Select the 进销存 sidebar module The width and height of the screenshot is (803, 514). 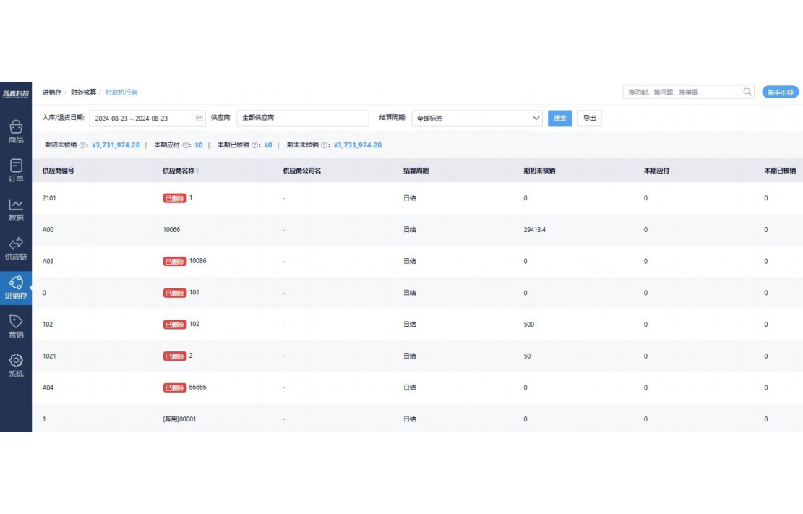tap(16, 288)
